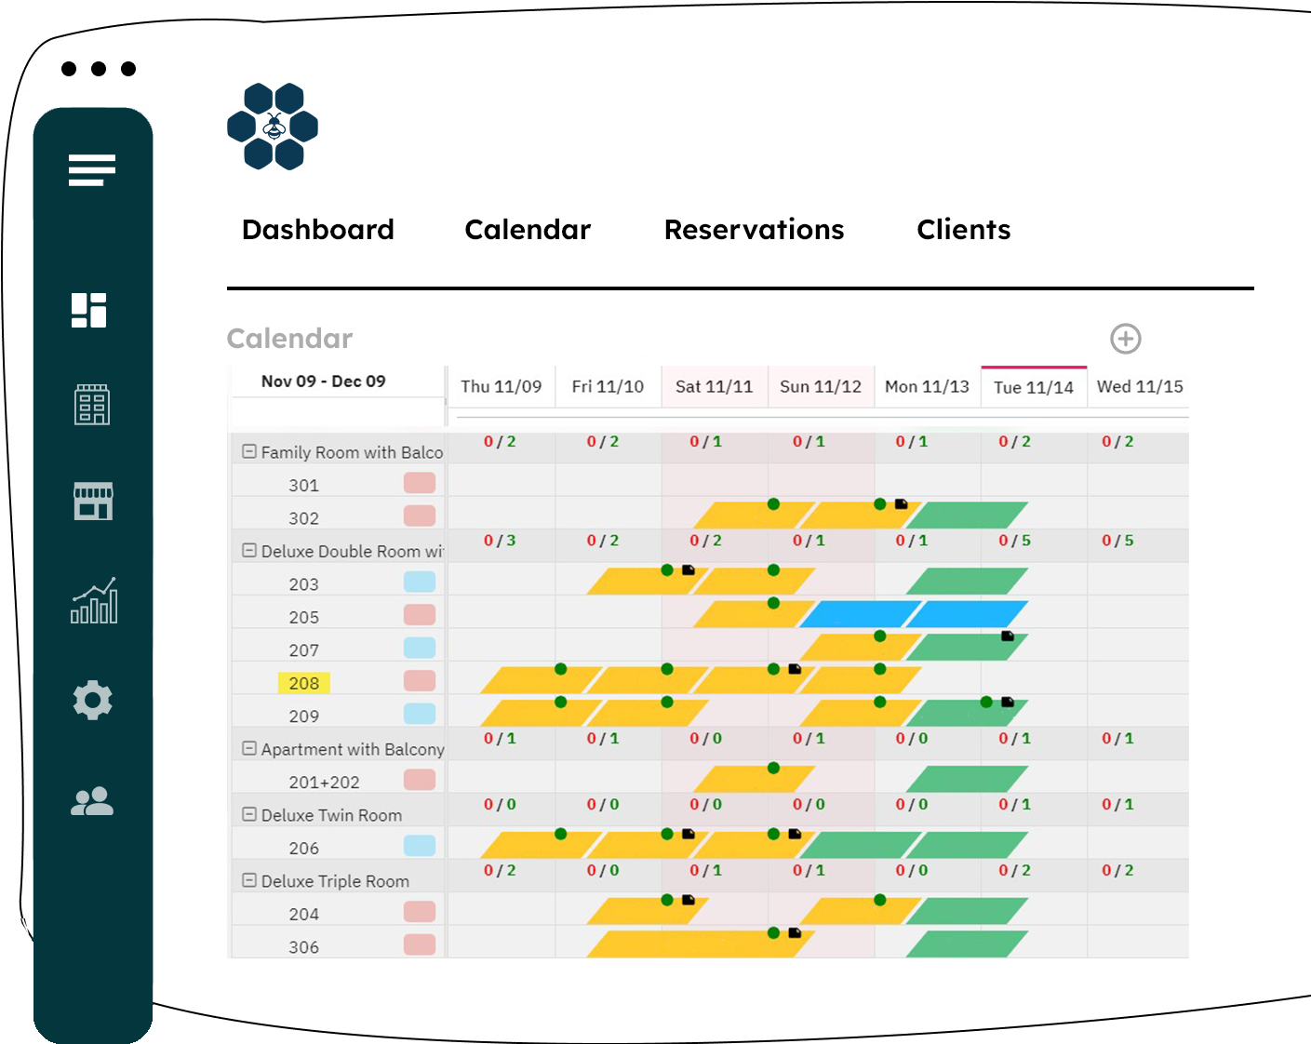
Task: Click the pink color swatch next to room 301
Action: [421, 482]
